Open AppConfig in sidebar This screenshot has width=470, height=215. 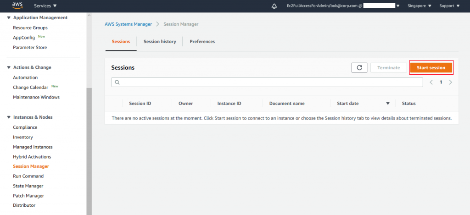24,38
